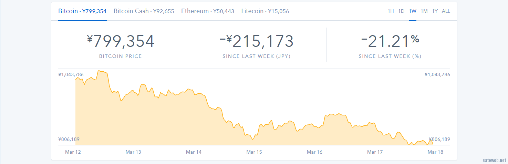Click the Mar 18 date marker
Screen dimensions: 508x164
point(435,152)
